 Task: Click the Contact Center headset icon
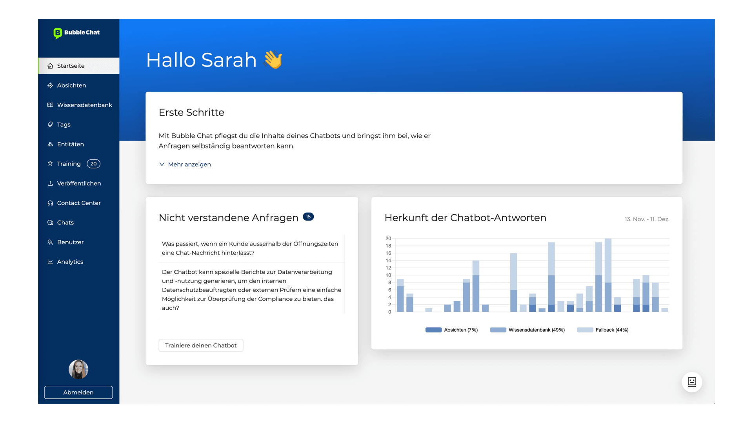click(50, 203)
